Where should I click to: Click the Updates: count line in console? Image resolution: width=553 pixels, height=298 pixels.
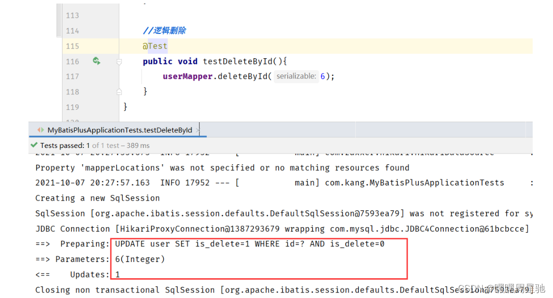[78, 274]
